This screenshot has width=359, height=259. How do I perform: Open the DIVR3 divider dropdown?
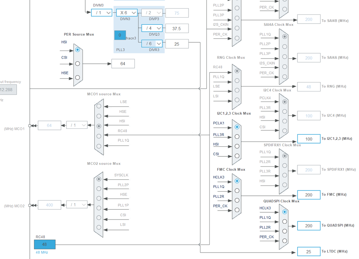152,43
